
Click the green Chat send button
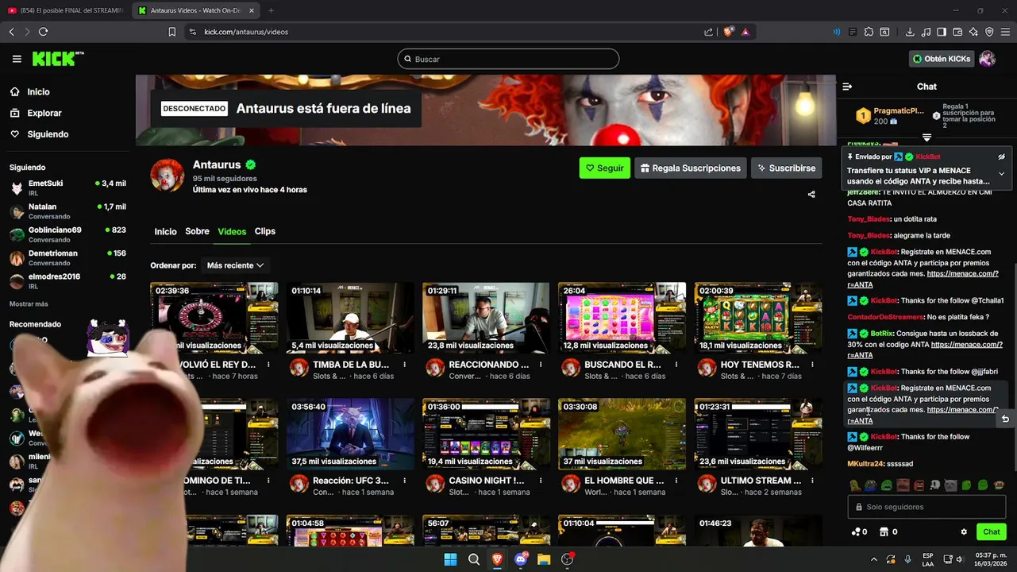click(992, 532)
